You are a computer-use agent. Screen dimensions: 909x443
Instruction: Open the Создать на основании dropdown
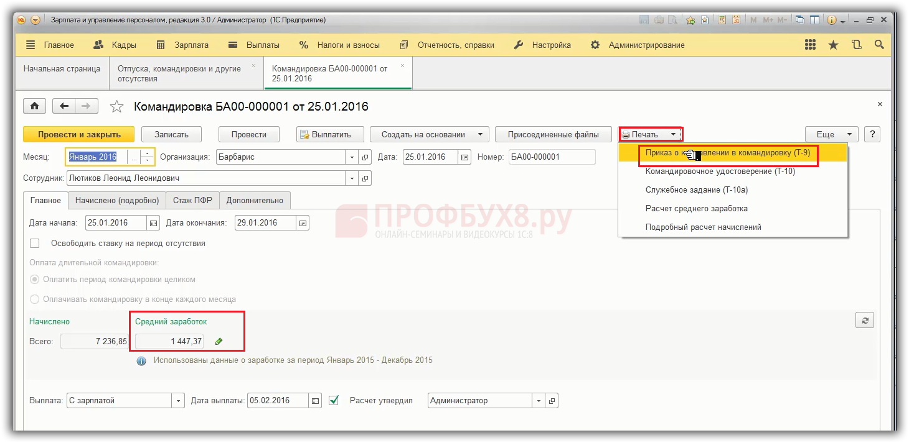[x=430, y=134]
